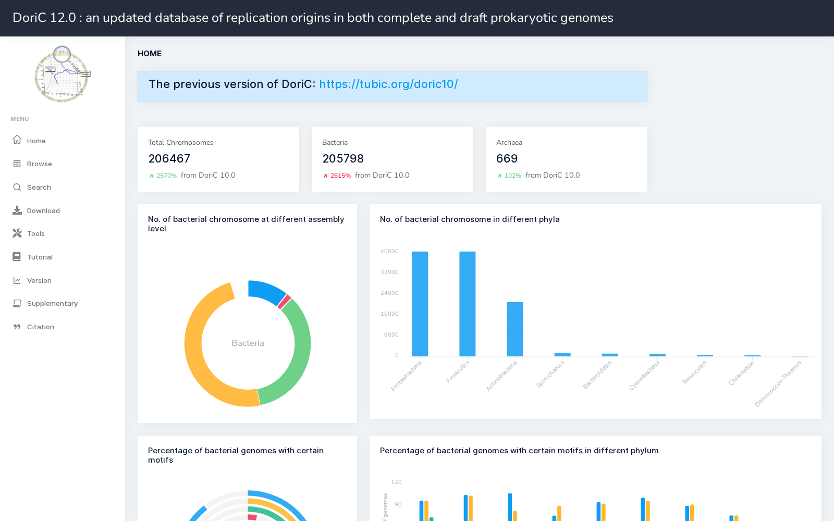Click the "Archaea" card label
Screen dimensions: 834x521
(509, 142)
